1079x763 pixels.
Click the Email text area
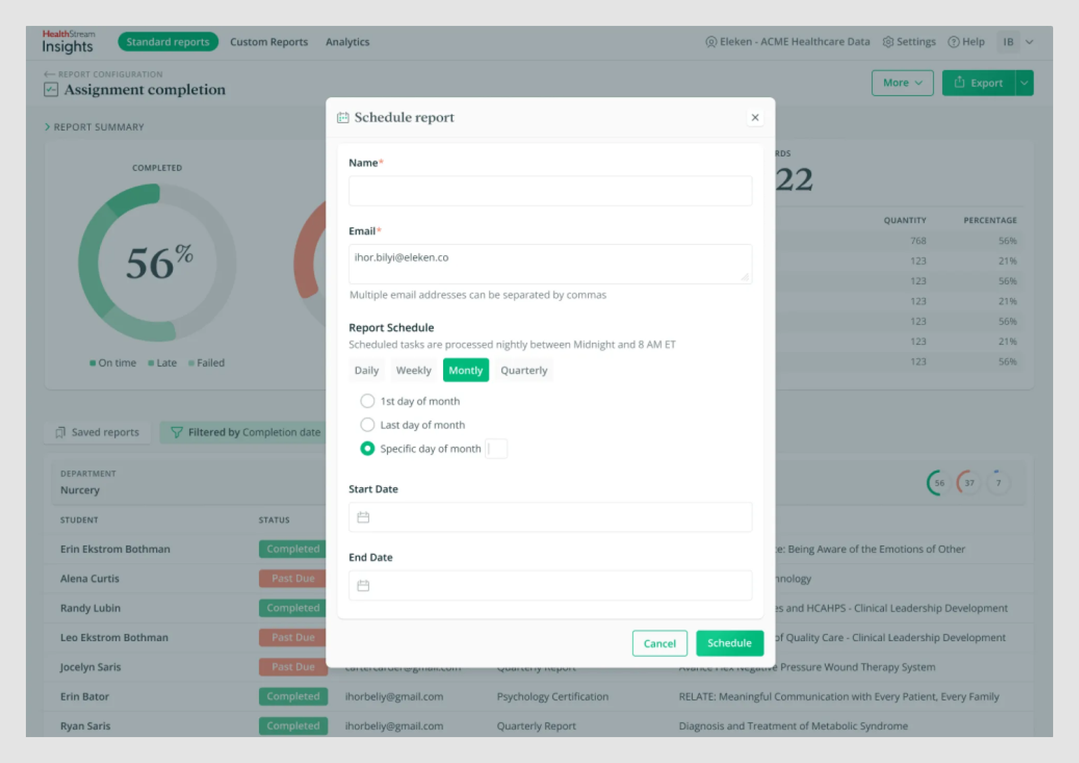click(x=550, y=264)
